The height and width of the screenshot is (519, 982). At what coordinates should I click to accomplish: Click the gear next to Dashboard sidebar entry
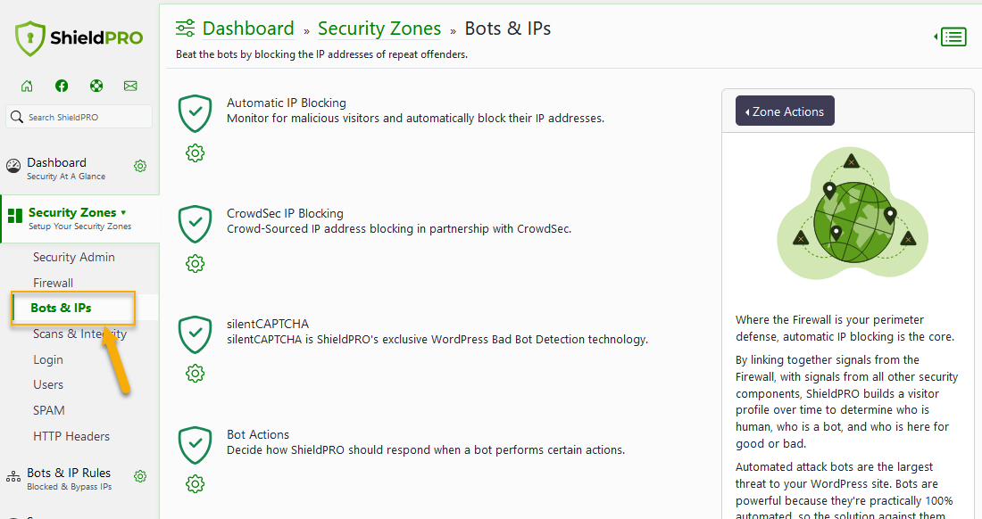click(140, 166)
